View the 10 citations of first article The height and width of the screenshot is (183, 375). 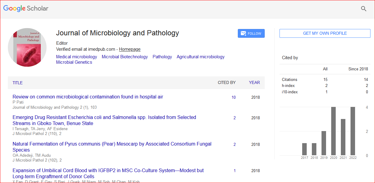[x=234, y=97]
